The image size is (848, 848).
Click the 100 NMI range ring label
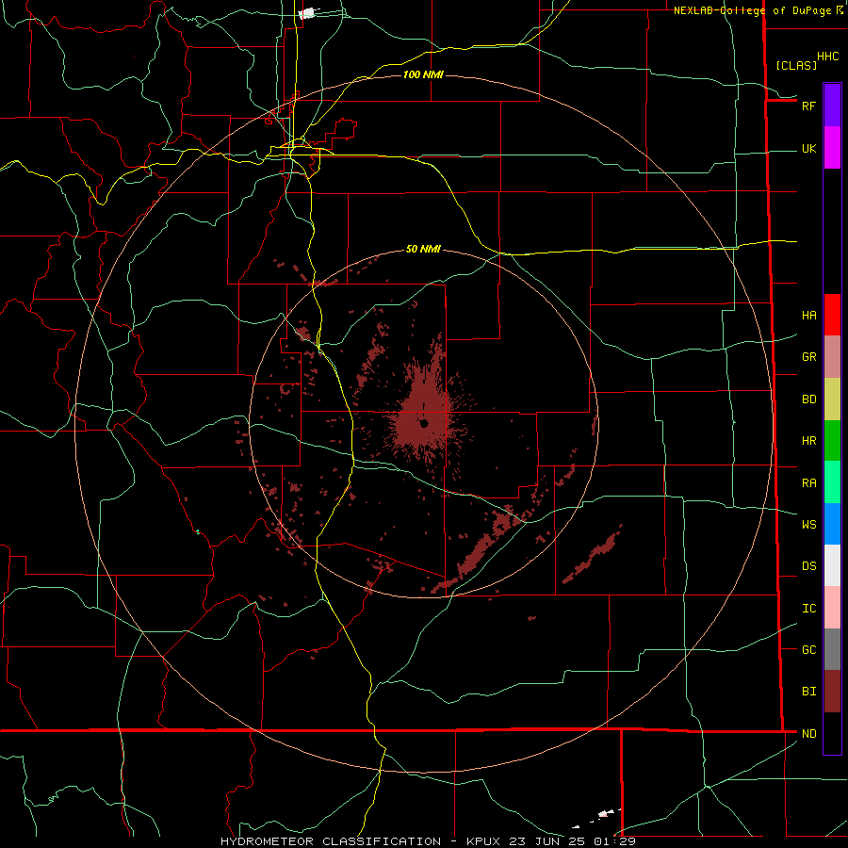click(423, 74)
